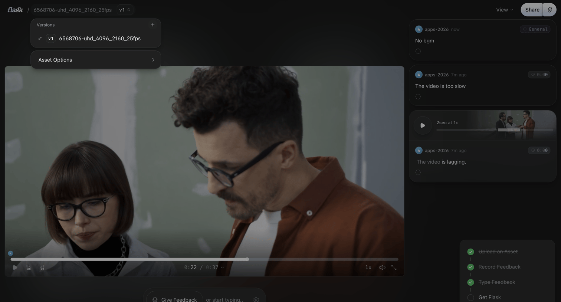Click the Share button
The width and height of the screenshot is (561, 302).
coord(532,10)
